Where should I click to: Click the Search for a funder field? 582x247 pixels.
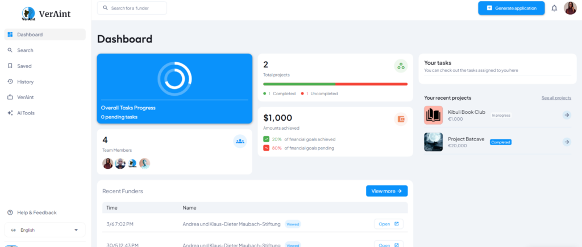(x=132, y=8)
